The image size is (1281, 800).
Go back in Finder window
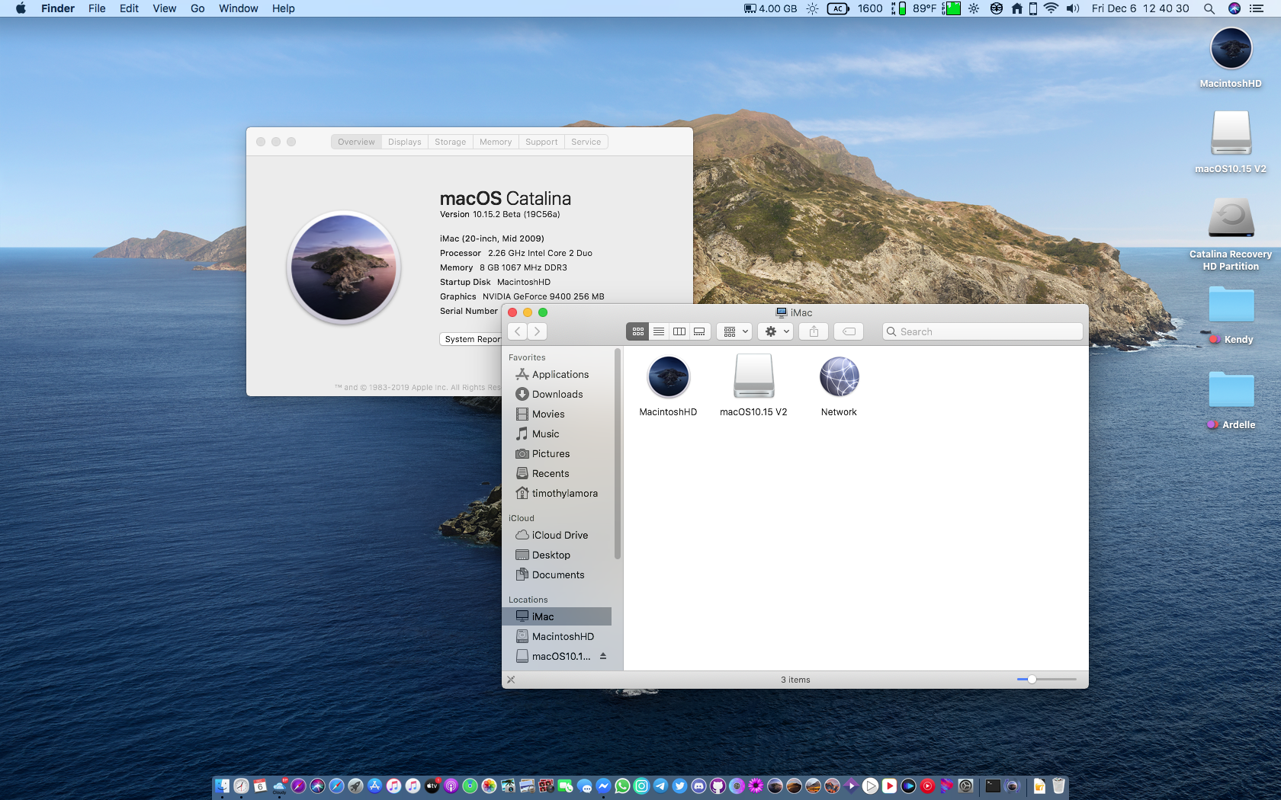[518, 331]
